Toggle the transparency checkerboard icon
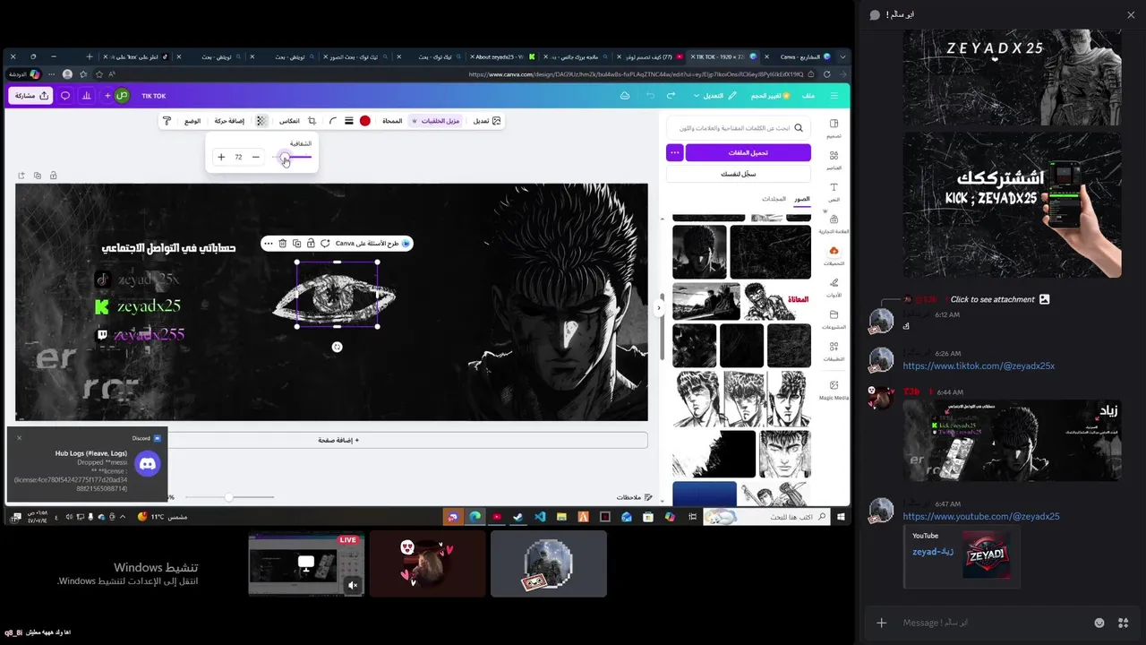Screen dimensions: 1146x645 point(261,120)
